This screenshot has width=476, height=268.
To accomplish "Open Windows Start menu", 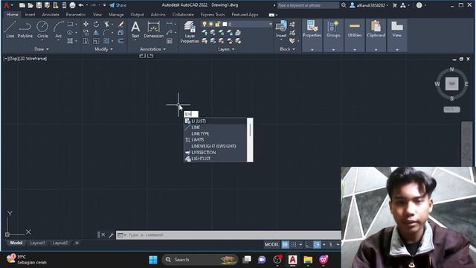I will (153, 260).
